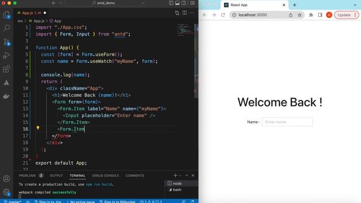Click errors and warnings count in status bar
This screenshot has width=361, height=203.
tap(151, 201)
